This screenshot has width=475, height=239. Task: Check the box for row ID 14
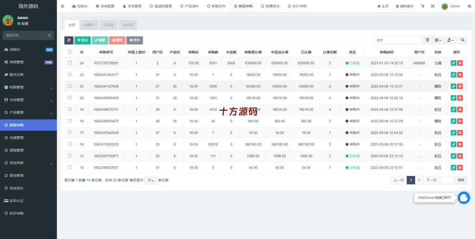[x=70, y=167]
